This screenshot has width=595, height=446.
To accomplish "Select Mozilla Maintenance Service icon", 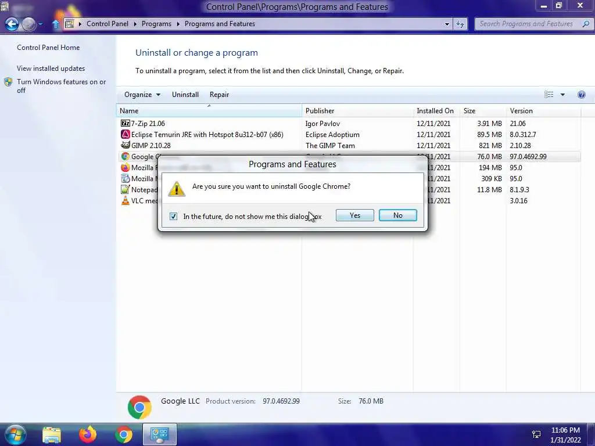I will [x=126, y=178].
